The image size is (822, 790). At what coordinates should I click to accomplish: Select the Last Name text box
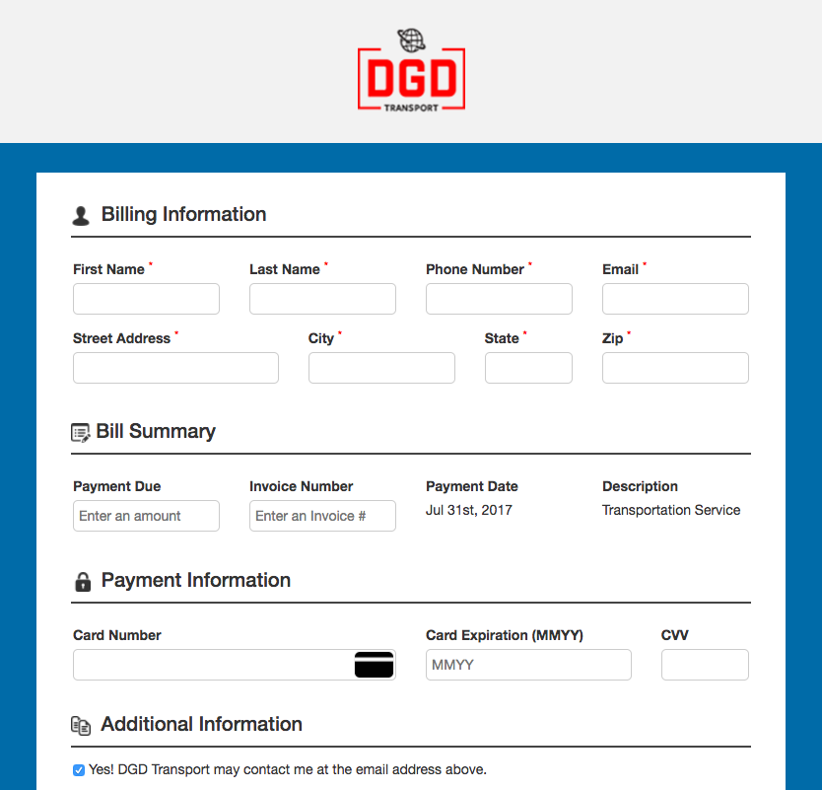322,299
